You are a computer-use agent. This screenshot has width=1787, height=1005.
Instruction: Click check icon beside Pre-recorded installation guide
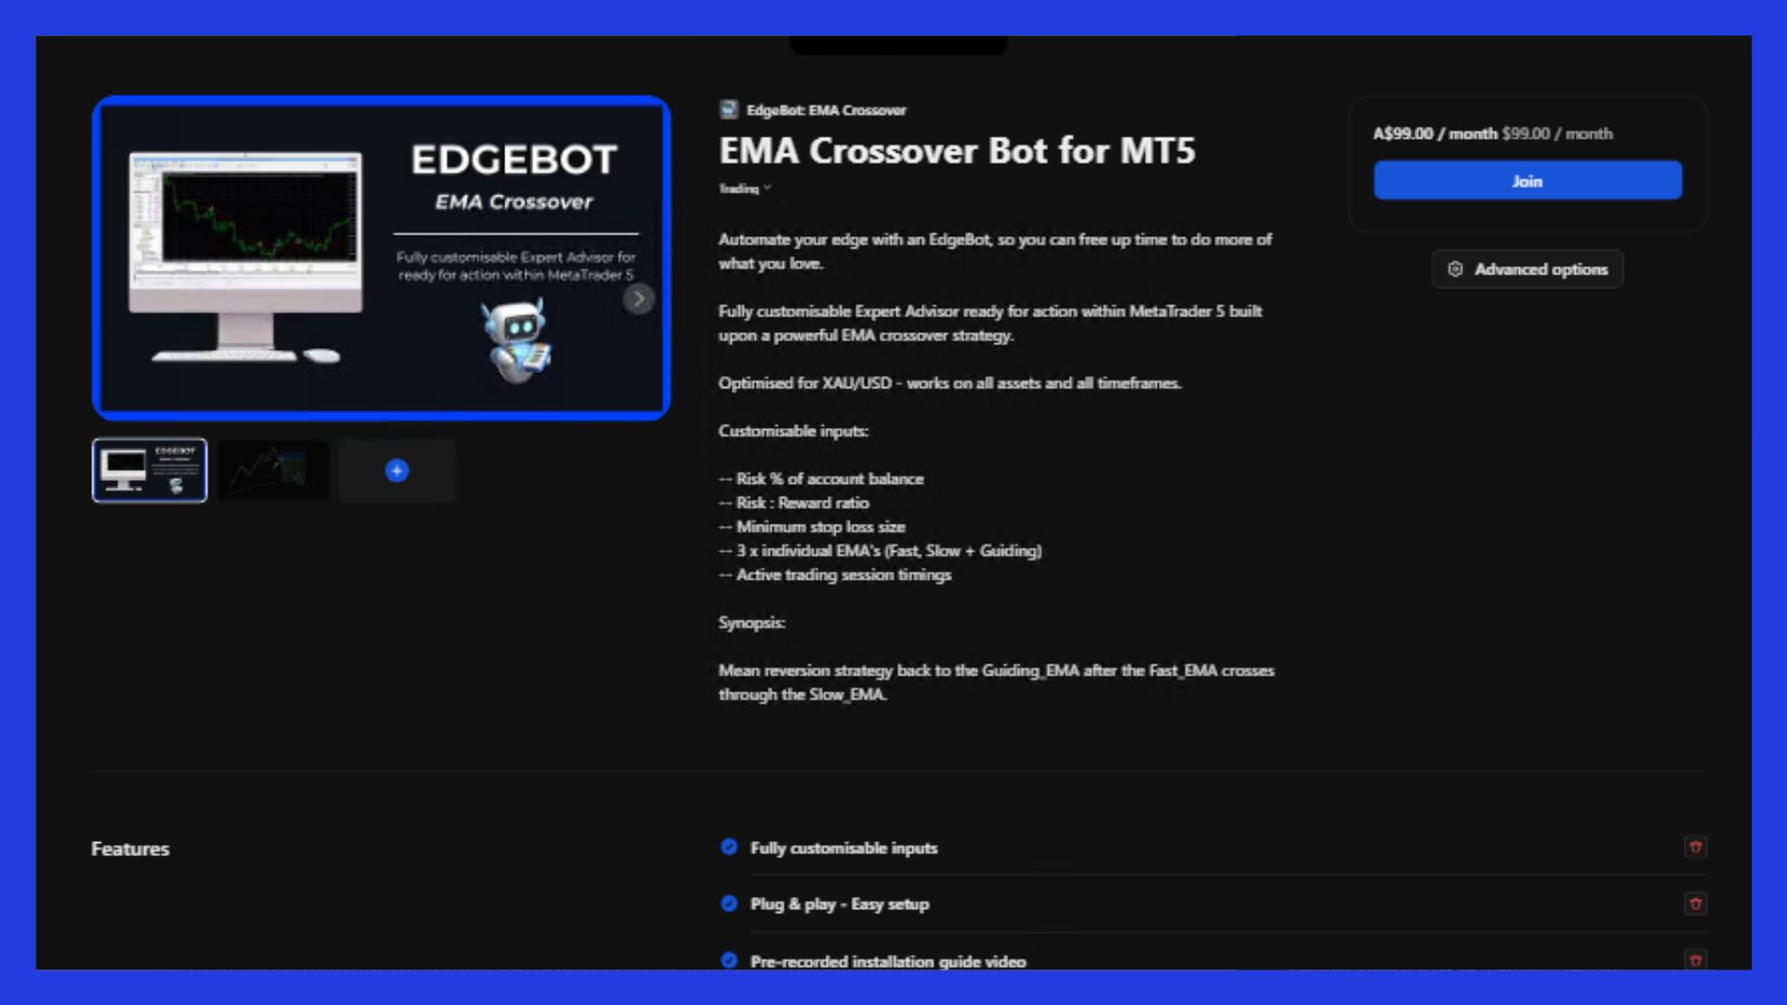(x=729, y=960)
